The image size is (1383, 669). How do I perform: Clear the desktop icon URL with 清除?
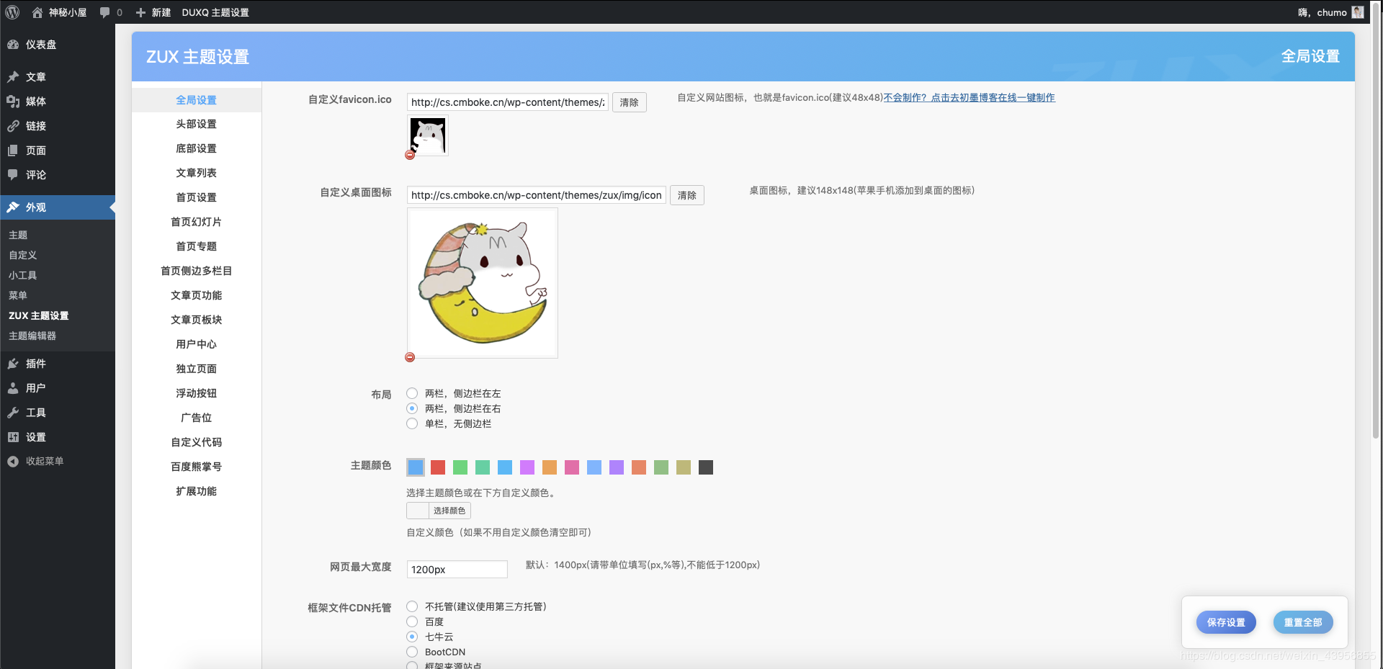click(x=687, y=195)
